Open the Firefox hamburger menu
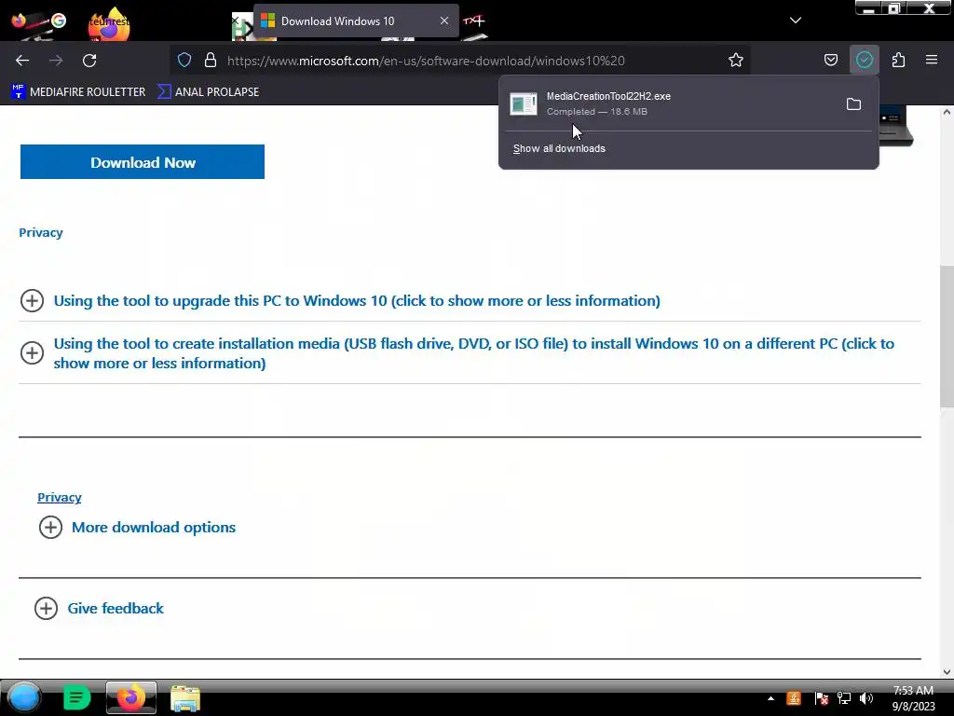Screen dimensions: 954x716 (x=931, y=60)
